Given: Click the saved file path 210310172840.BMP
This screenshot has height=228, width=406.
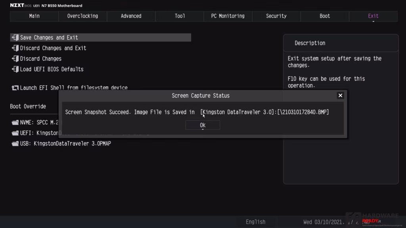Looking at the screenshot, I should (x=303, y=112).
